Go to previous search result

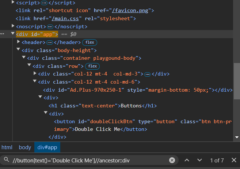(x=187, y=160)
